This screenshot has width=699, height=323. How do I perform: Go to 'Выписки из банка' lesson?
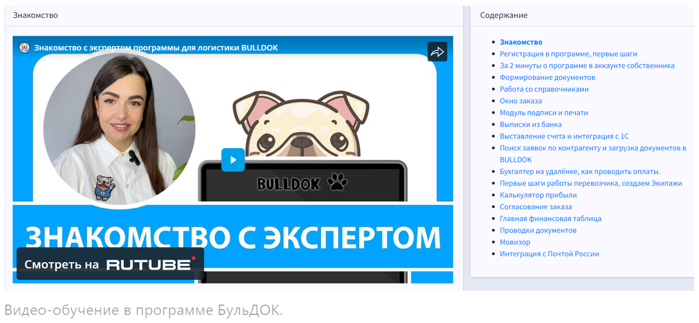coord(530,125)
